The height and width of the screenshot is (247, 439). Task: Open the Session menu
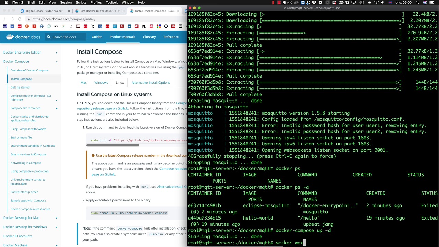pyautogui.click(x=66, y=2)
